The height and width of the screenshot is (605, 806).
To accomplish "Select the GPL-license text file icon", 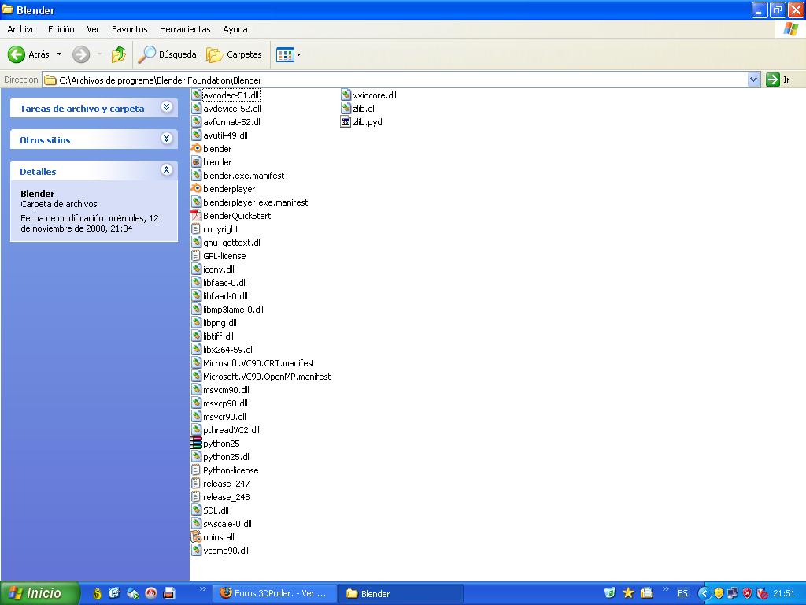I will click(x=196, y=256).
